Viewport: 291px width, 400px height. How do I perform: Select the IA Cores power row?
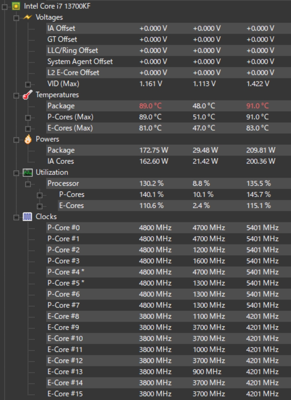tap(168, 161)
